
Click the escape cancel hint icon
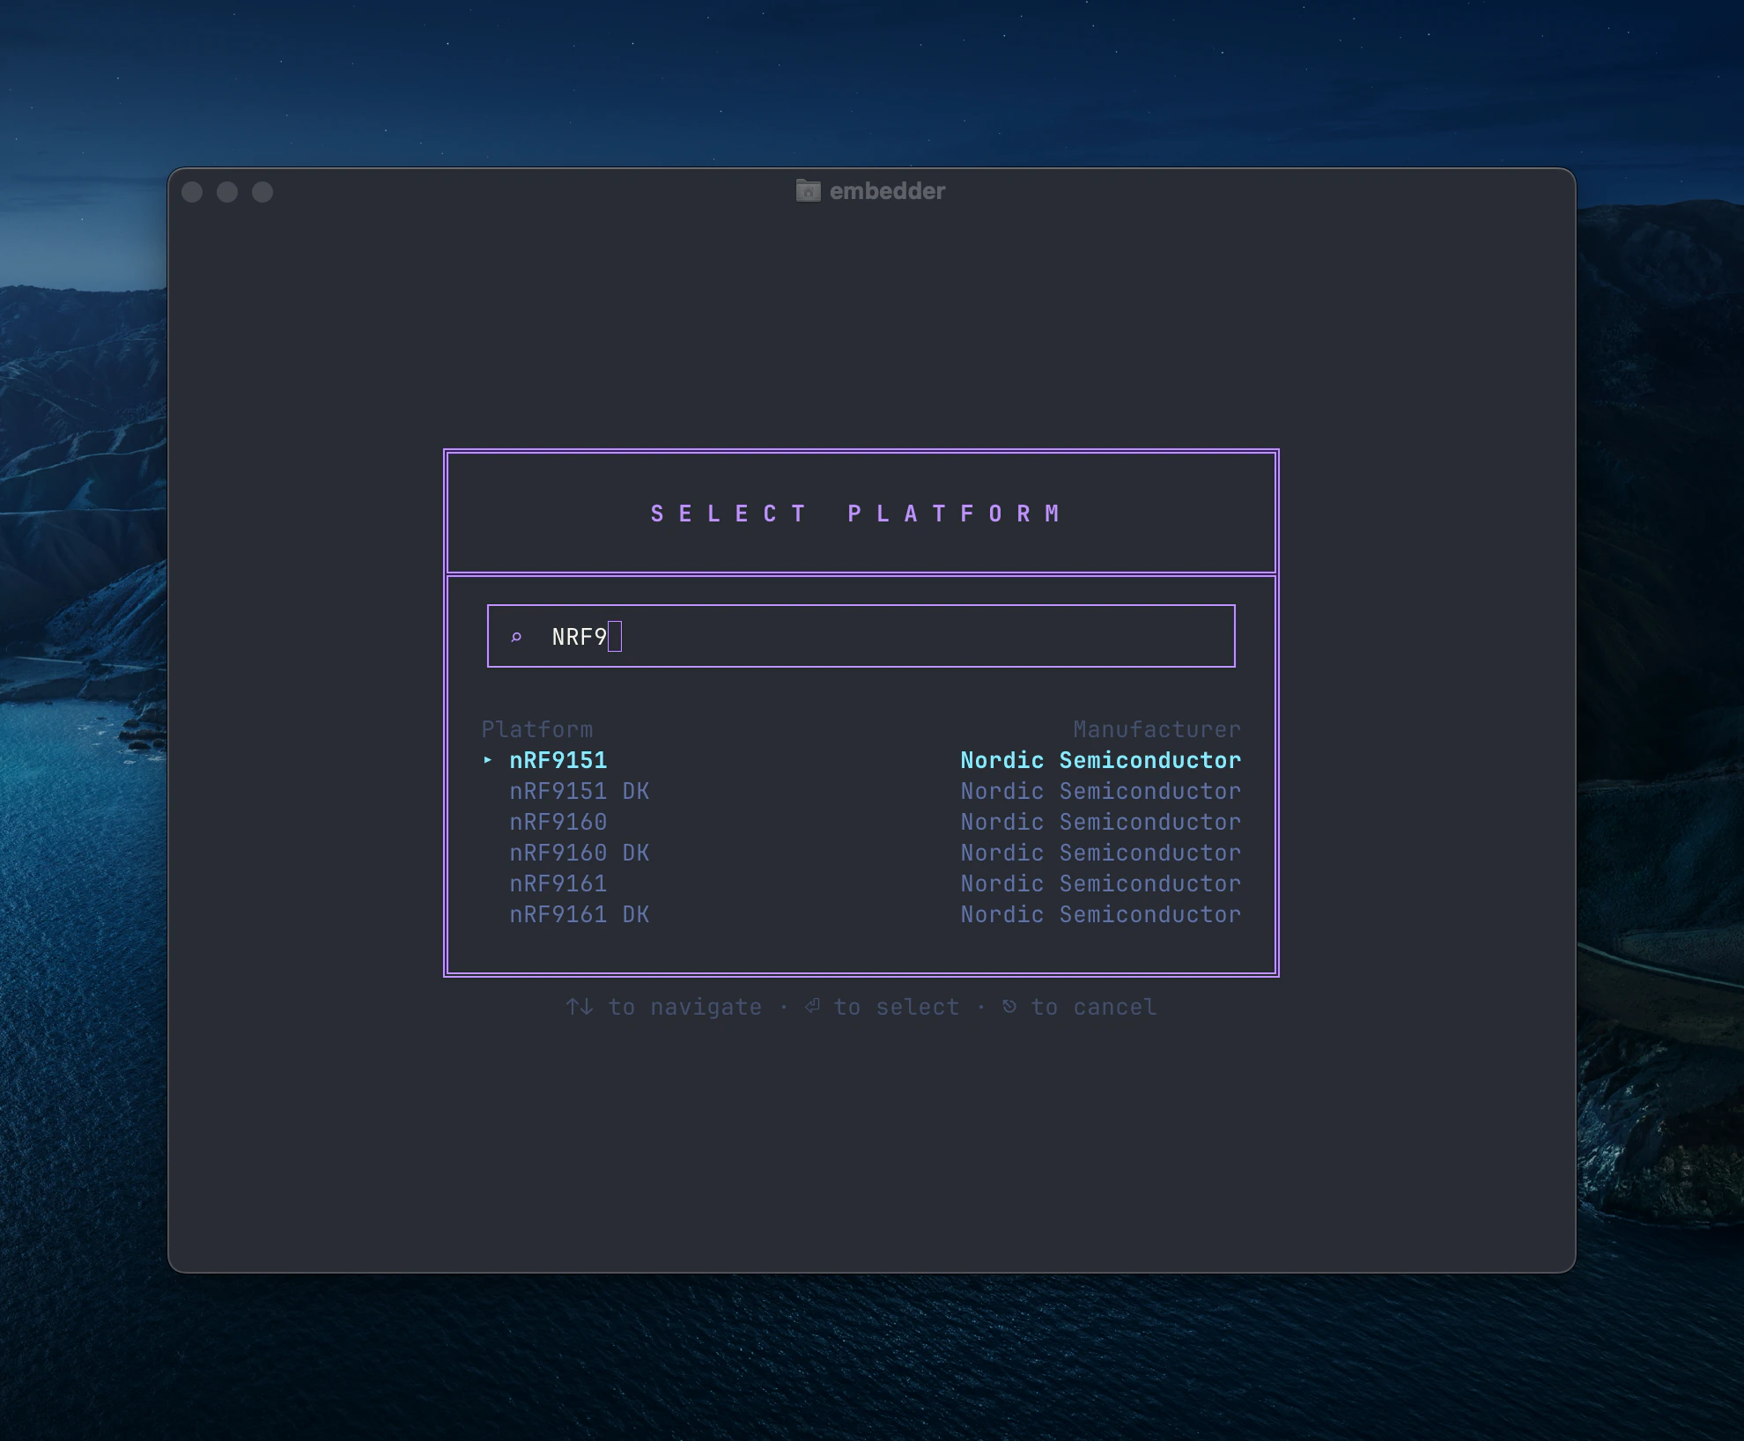click(x=1009, y=1006)
